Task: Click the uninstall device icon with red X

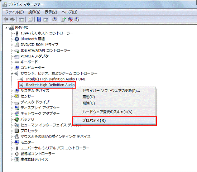Action: tap(70, 19)
